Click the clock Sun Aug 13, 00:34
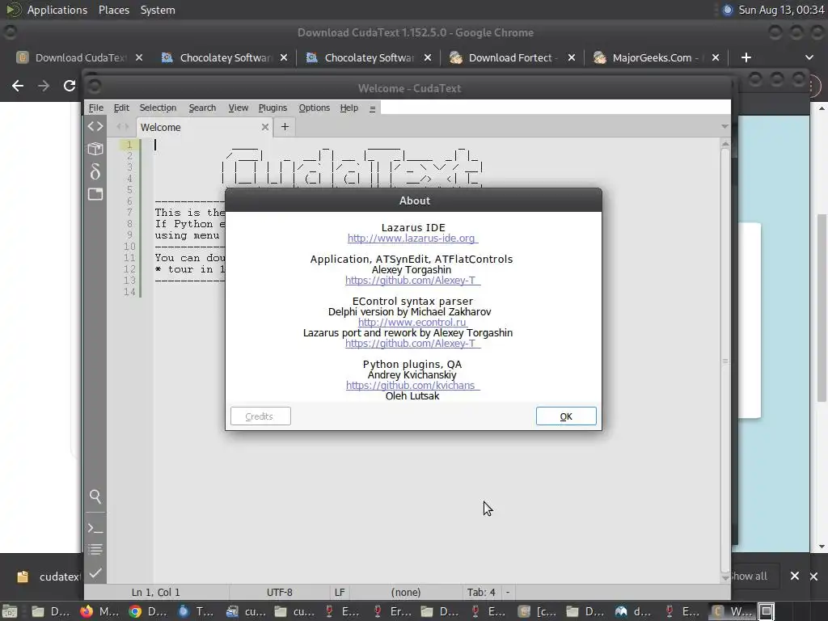Image resolution: width=828 pixels, height=621 pixels. [781, 10]
